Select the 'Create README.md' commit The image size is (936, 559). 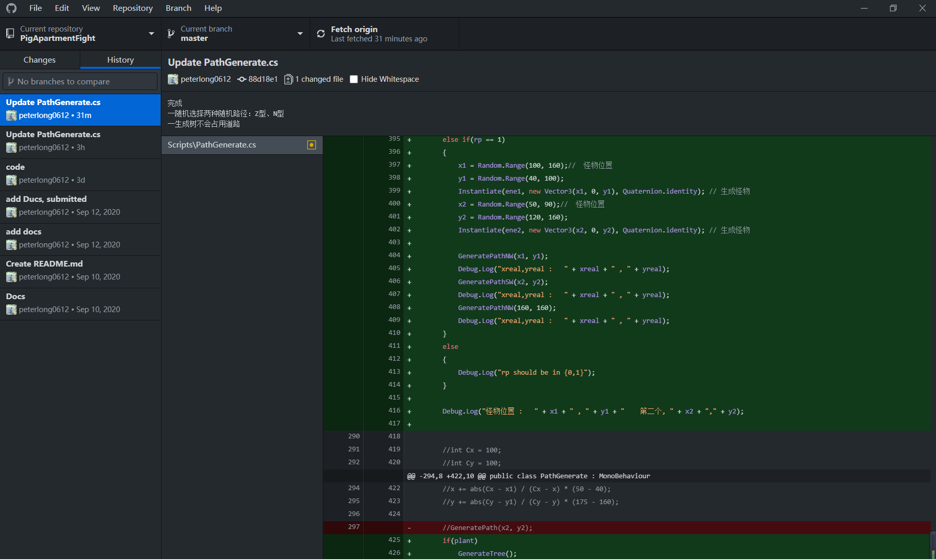click(80, 270)
